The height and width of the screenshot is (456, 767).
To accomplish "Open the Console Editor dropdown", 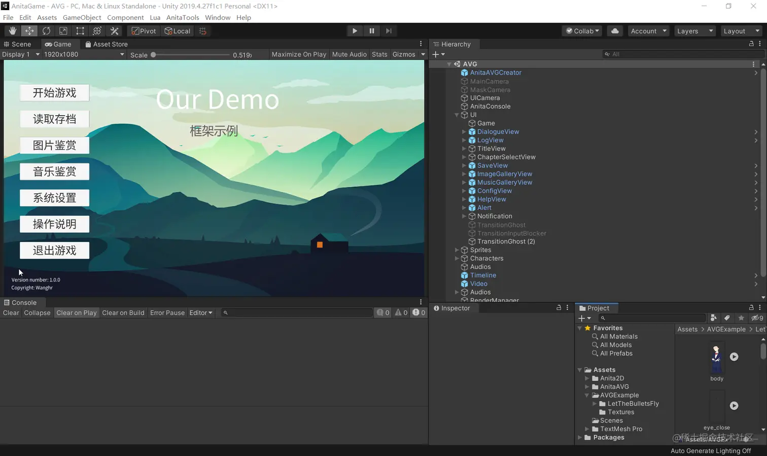I will [201, 313].
